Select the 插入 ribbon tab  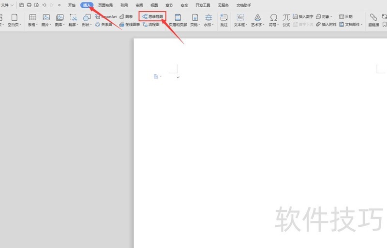87,5
